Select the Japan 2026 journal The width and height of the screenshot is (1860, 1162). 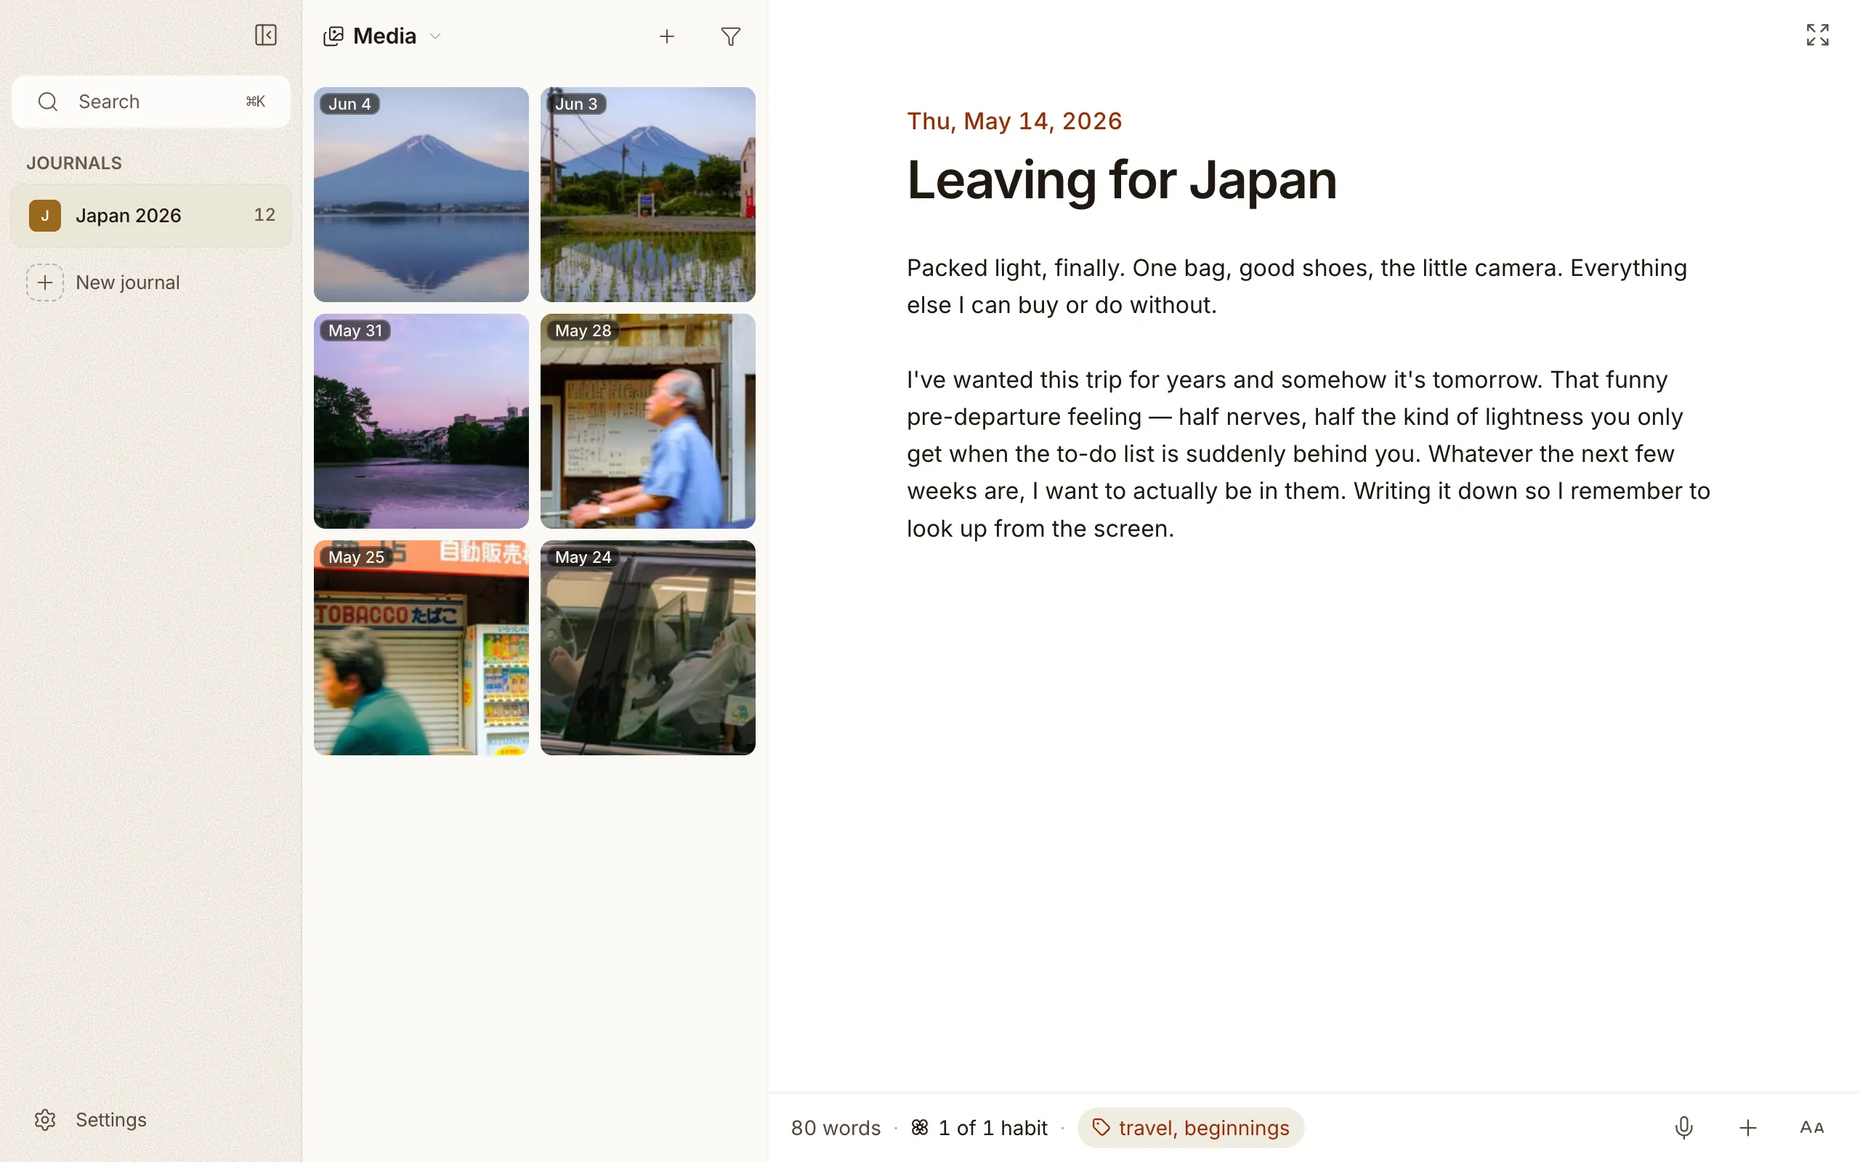[x=151, y=215]
